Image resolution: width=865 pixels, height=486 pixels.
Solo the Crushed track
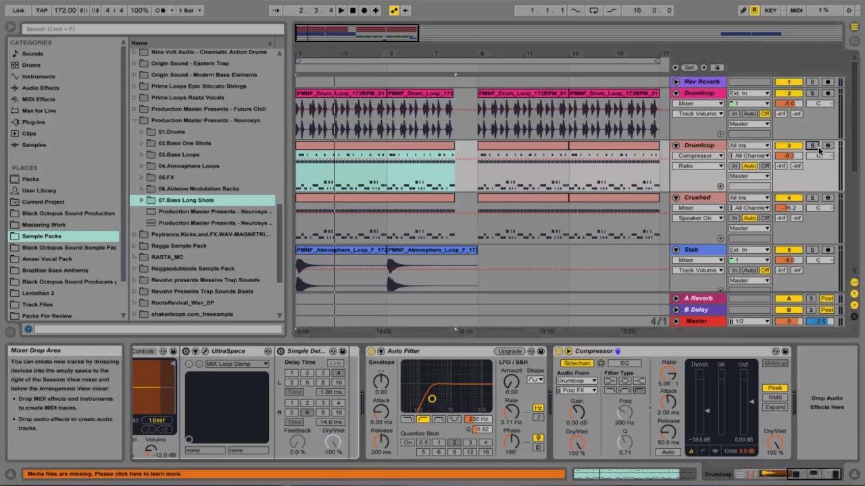[x=812, y=198]
